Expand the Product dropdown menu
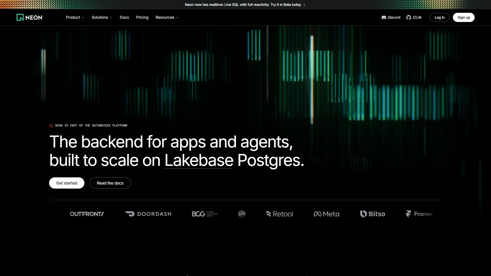Screen dimensions: 491x276 point(75,17)
